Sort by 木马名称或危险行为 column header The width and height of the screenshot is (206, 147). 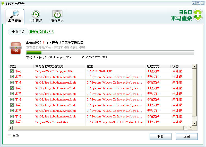59,66
